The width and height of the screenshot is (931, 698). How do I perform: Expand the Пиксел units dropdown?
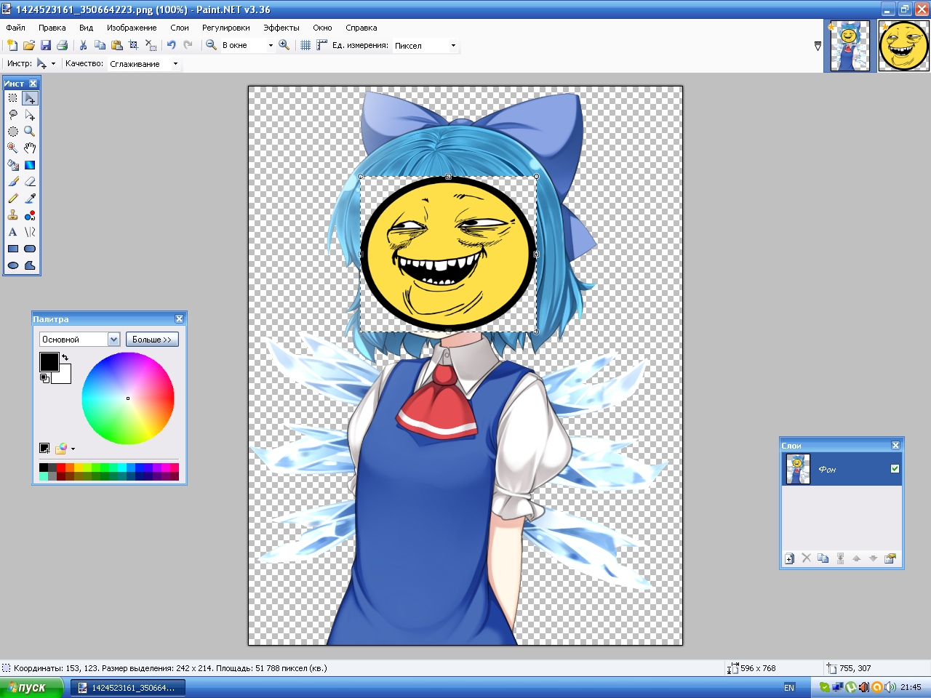tap(453, 46)
